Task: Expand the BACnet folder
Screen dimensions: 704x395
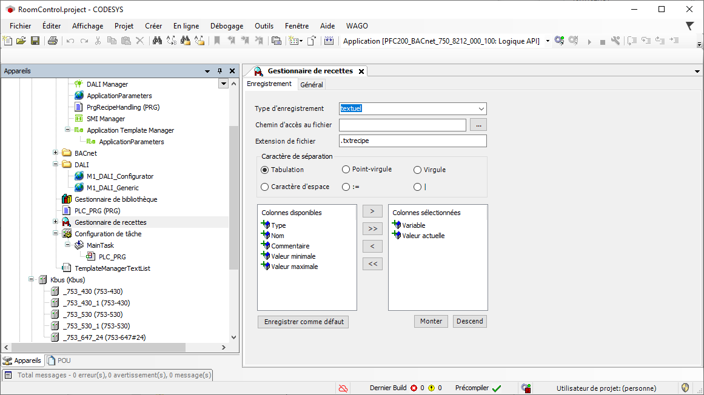Action: [56, 153]
